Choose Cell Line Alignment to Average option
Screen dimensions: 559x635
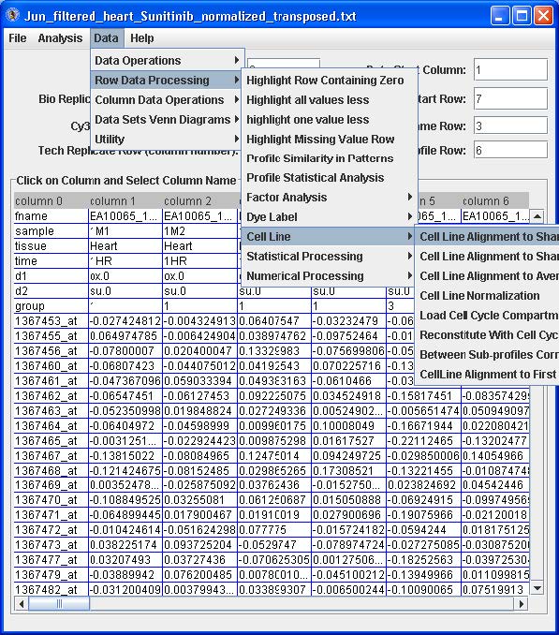pyautogui.click(x=488, y=275)
